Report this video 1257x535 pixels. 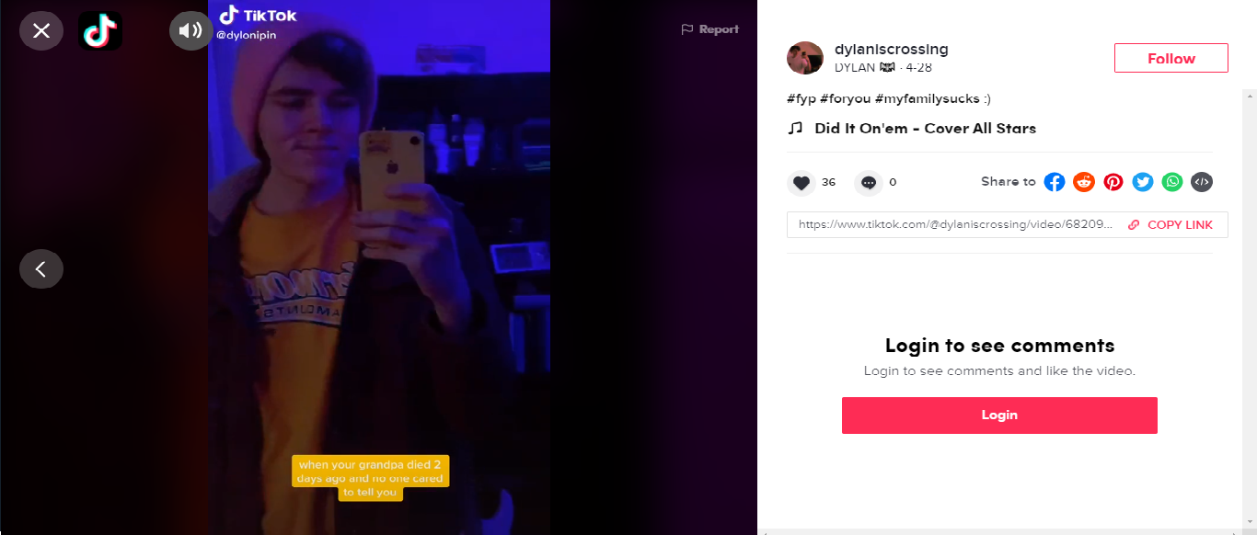[x=709, y=29]
